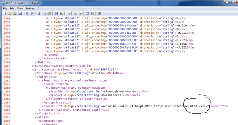Zoom out using the magnifier minus icon

(x=80, y=13)
